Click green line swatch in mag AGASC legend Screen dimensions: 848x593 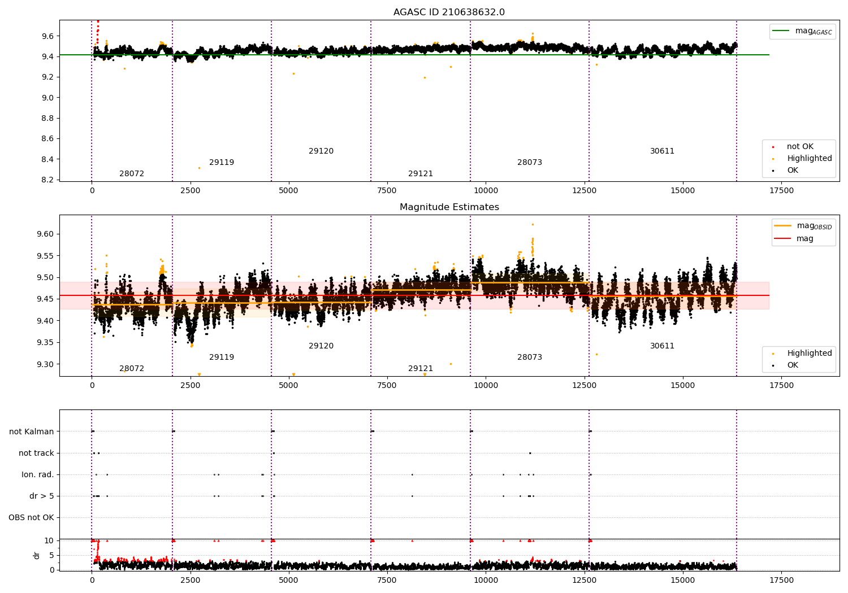781,31
